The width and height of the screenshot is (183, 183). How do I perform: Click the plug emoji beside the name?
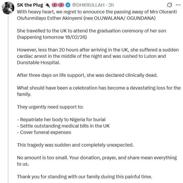point(47,5)
